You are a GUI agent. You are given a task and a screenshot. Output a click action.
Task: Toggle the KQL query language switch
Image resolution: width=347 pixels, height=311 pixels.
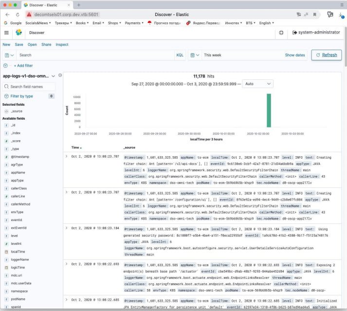click(x=180, y=55)
